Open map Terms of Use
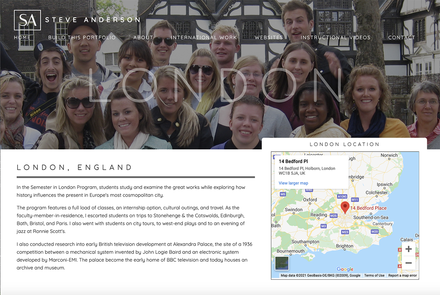The width and height of the screenshot is (440, 295). (x=374, y=276)
